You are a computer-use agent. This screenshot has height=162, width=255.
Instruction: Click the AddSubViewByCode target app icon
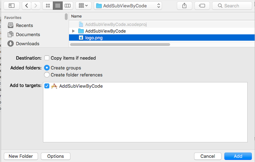point(54,86)
